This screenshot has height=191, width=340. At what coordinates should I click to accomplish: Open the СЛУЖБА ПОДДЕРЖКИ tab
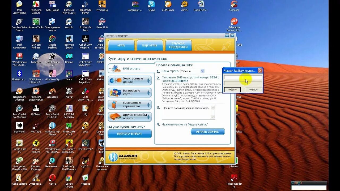click(x=178, y=45)
